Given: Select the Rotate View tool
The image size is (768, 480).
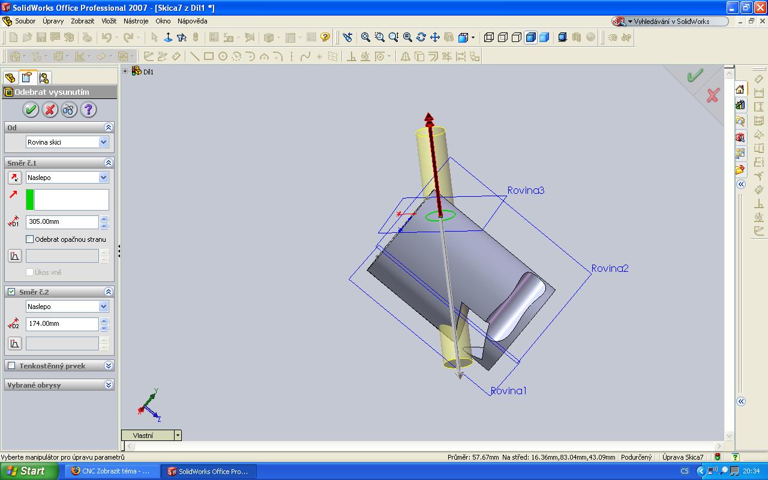Looking at the screenshot, I should coord(421,37).
